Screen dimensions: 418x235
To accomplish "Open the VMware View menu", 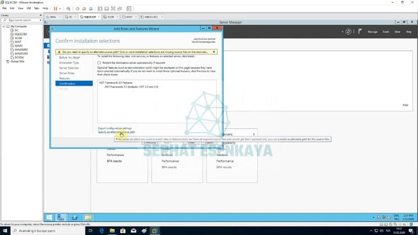I will (20, 8).
